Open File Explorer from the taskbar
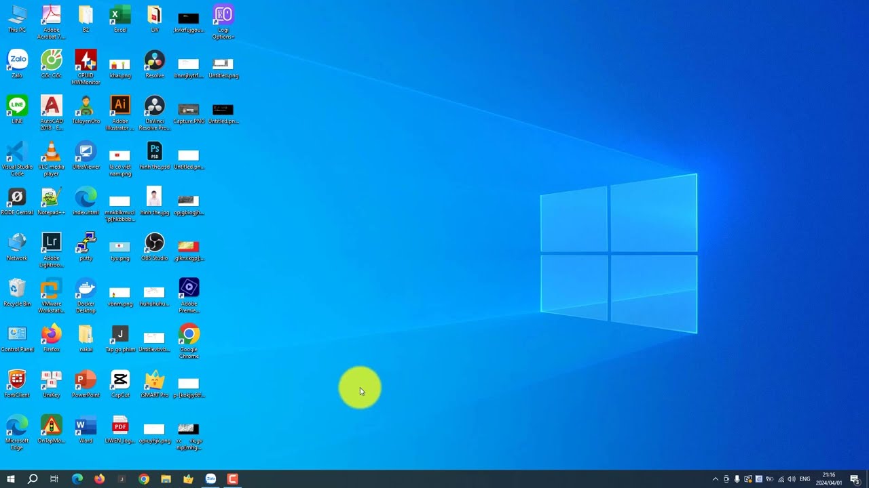 pos(166,479)
